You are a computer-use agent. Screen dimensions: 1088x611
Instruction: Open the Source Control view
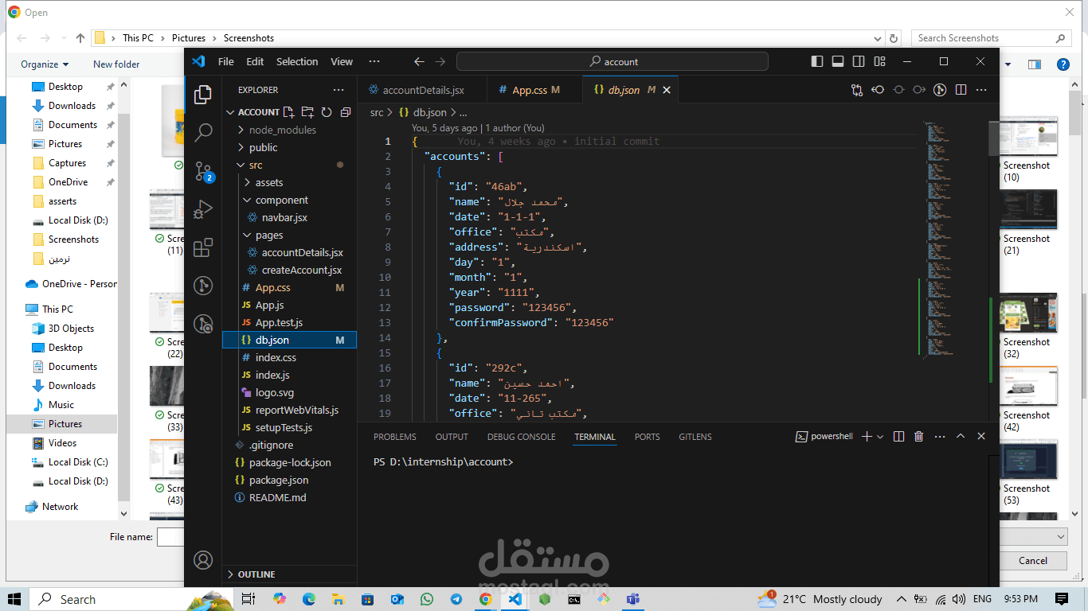coord(203,171)
